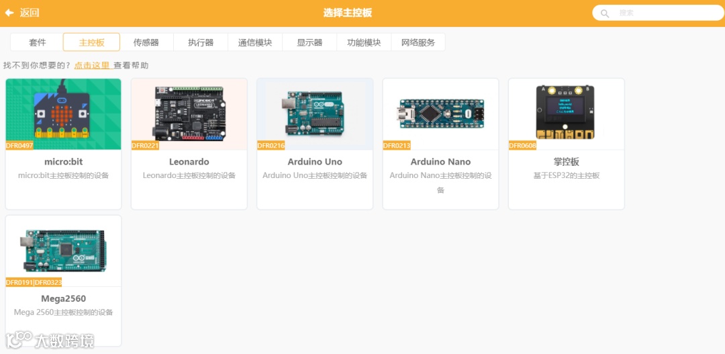Image resolution: width=725 pixels, height=354 pixels.
Task: Pick the Mega2560 board image
Action: (63, 251)
